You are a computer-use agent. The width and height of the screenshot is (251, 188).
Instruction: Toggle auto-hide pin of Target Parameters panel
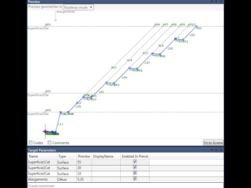pyautogui.click(x=216, y=150)
